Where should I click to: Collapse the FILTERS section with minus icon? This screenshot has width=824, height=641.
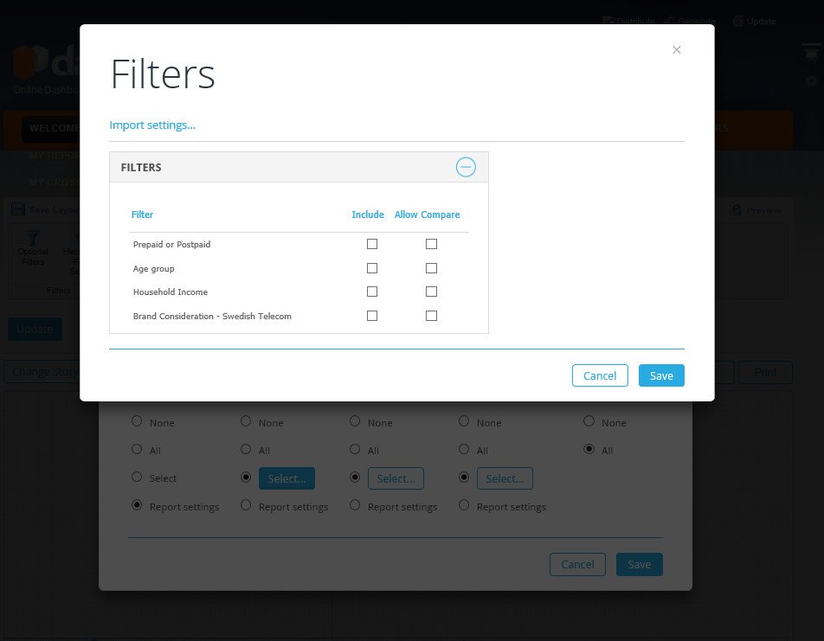(x=466, y=167)
